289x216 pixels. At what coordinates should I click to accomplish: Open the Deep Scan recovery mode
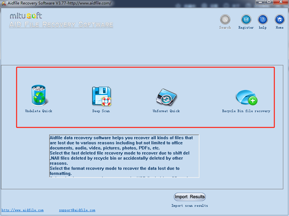[101, 96]
